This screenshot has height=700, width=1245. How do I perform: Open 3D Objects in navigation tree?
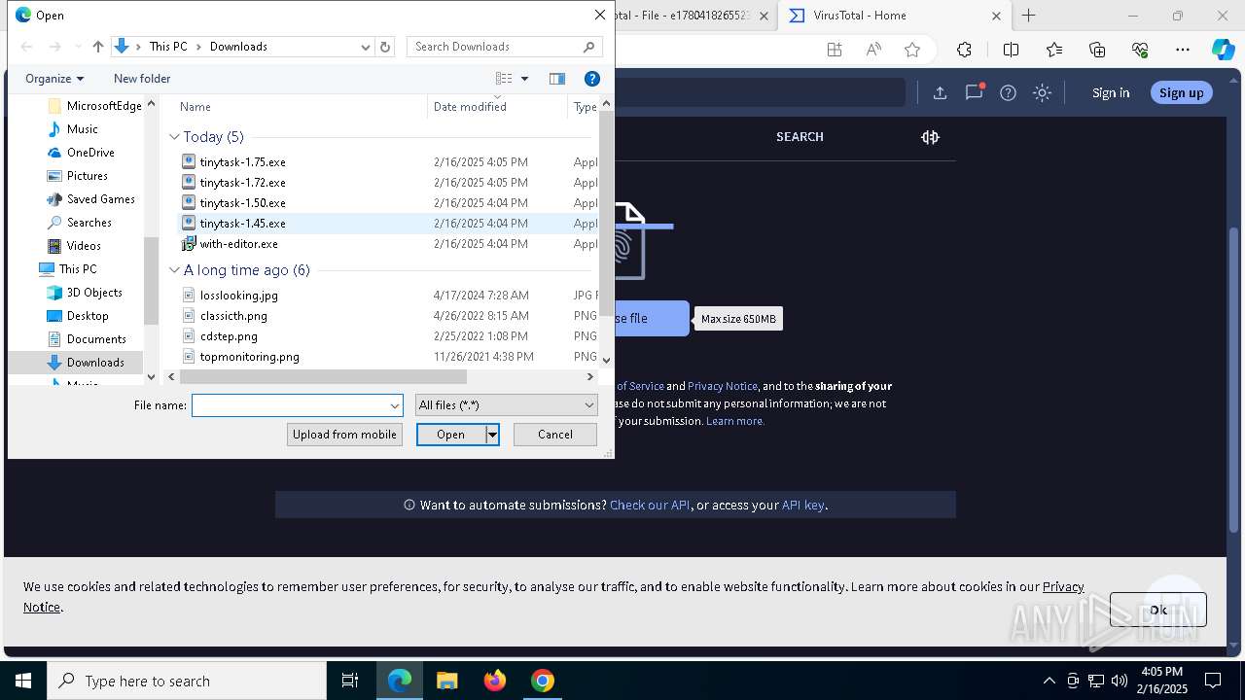tap(94, 293)
